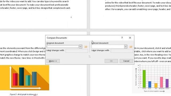Image resolution: width=171 pixels, height=96 pixels.
Task: Swap documents using the arrows icon
Action: tap(90, 57)
